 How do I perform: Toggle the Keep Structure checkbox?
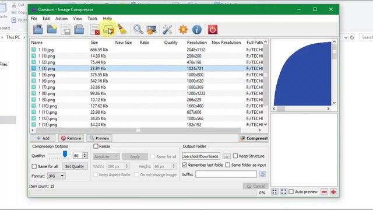click(235, 156)
